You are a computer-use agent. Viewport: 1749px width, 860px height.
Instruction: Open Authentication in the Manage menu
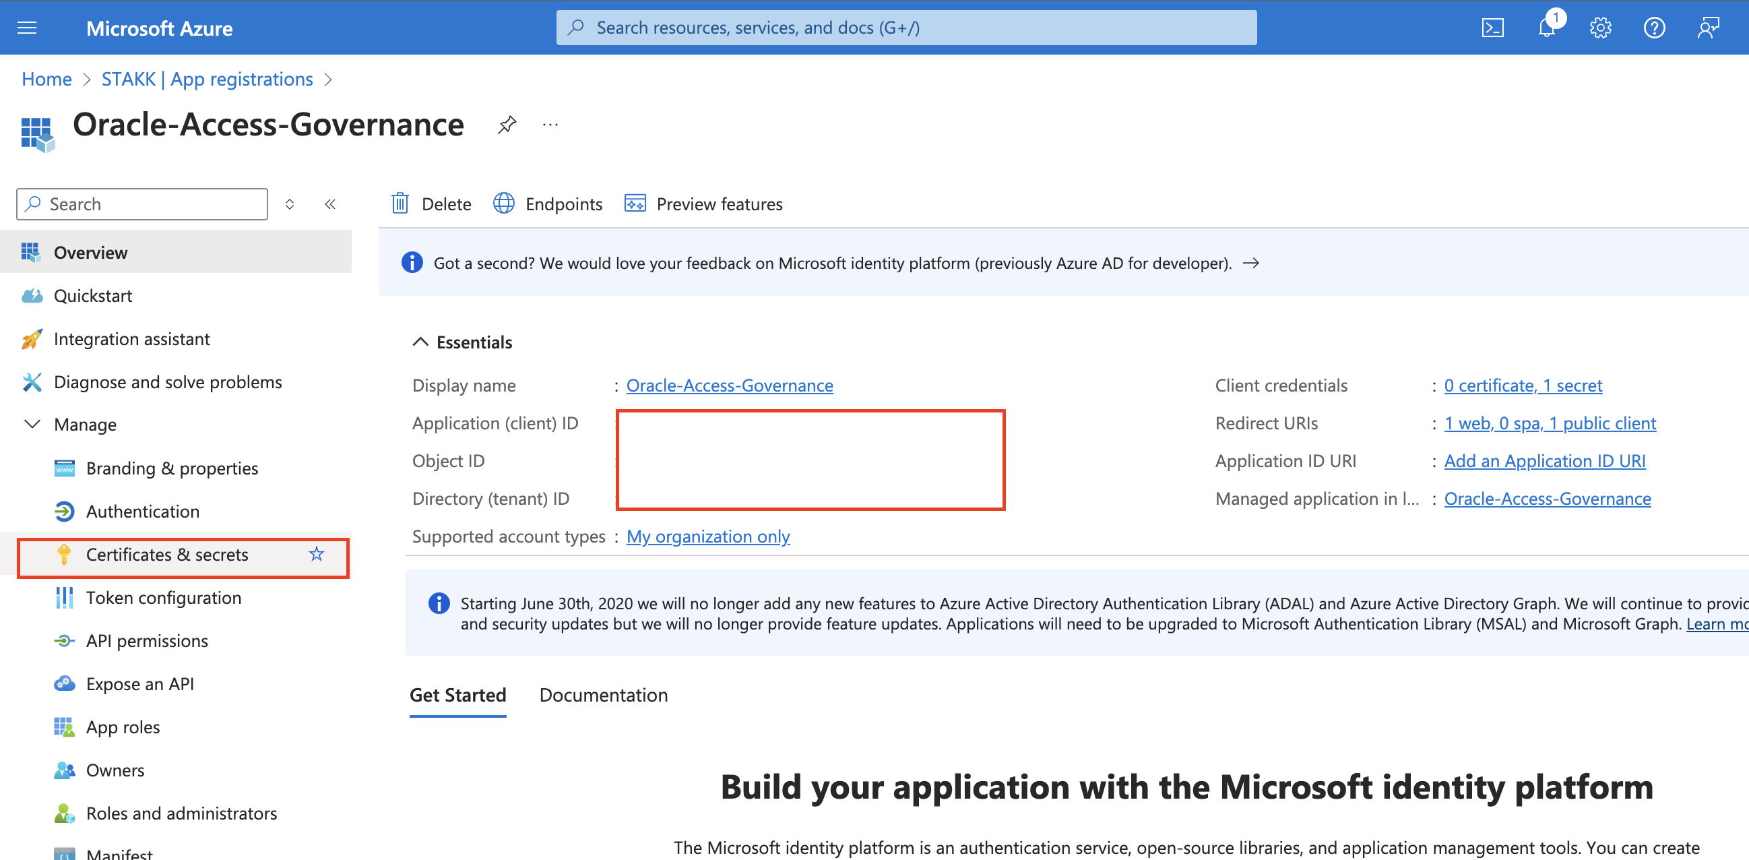(176, 512)
